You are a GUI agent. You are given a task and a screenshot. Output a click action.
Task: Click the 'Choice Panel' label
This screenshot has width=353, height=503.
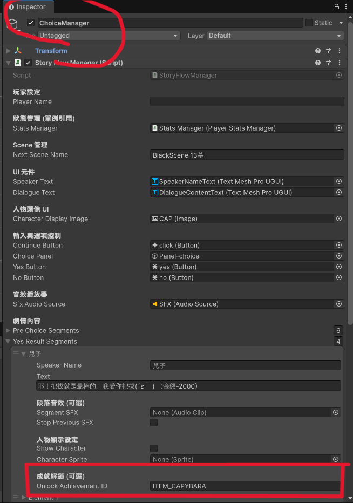click(x=33, y=256)
